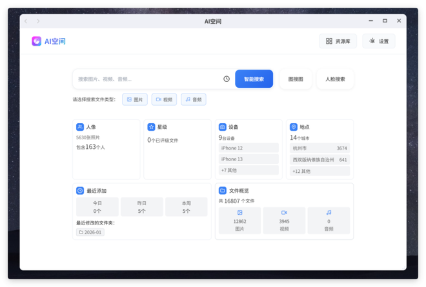Click the 星级 star rating icon
The image size is (426, 287).
tap(151, 127)
